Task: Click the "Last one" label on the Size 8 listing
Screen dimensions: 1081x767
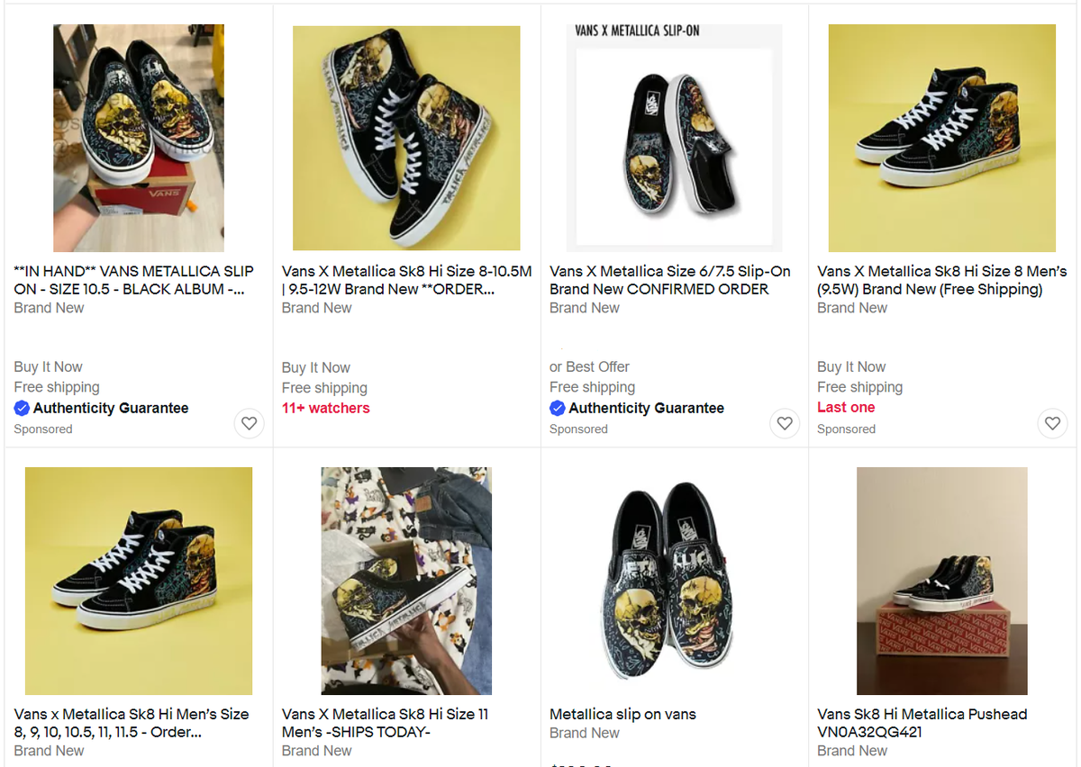Action: pyautogui.click(x=846, y=407)
